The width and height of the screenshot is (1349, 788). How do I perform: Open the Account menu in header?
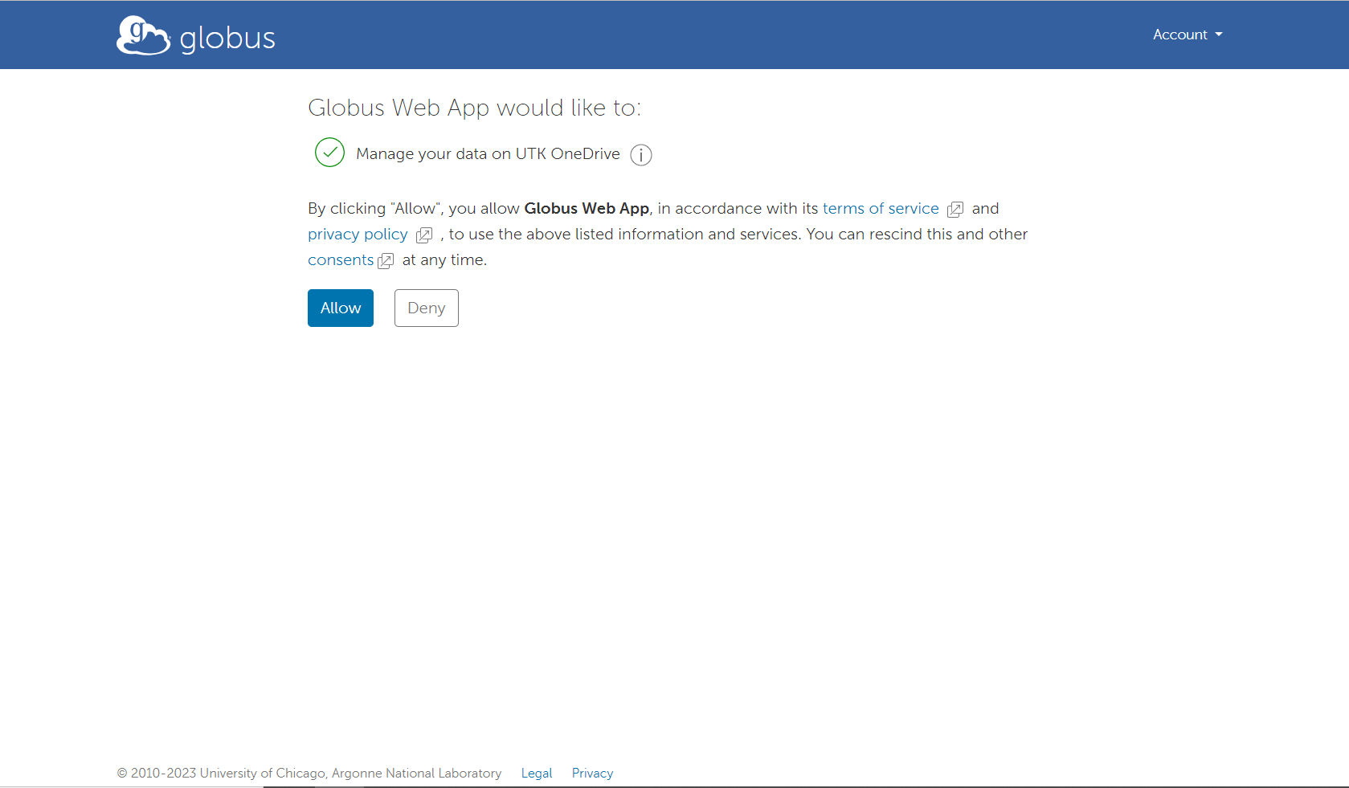1179,35
